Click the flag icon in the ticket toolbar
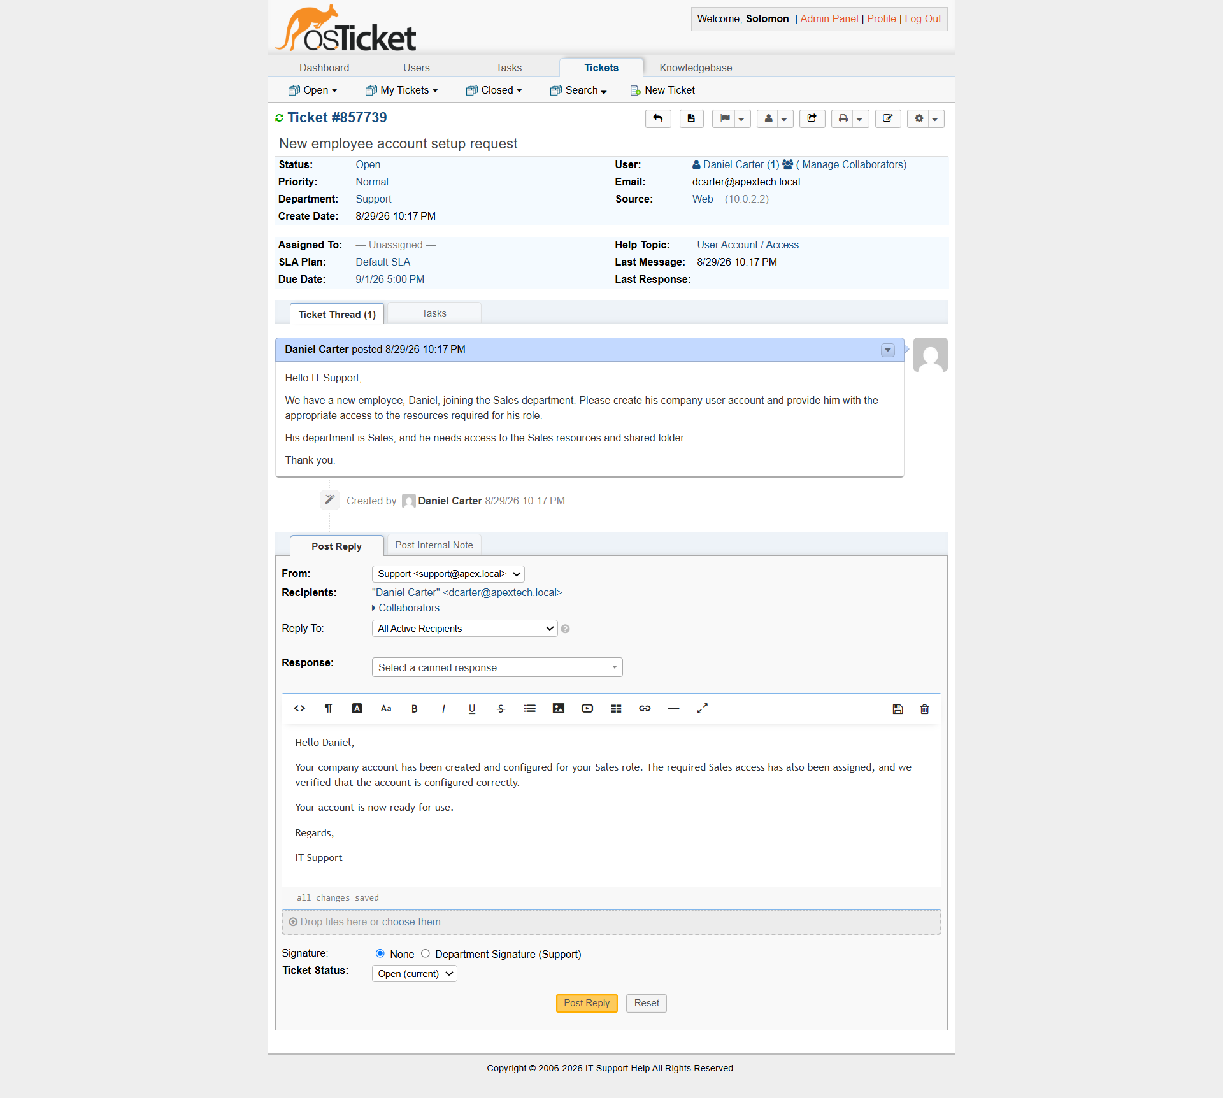This screenshot has width=1223, height=1098. click(x=724, y=118)
